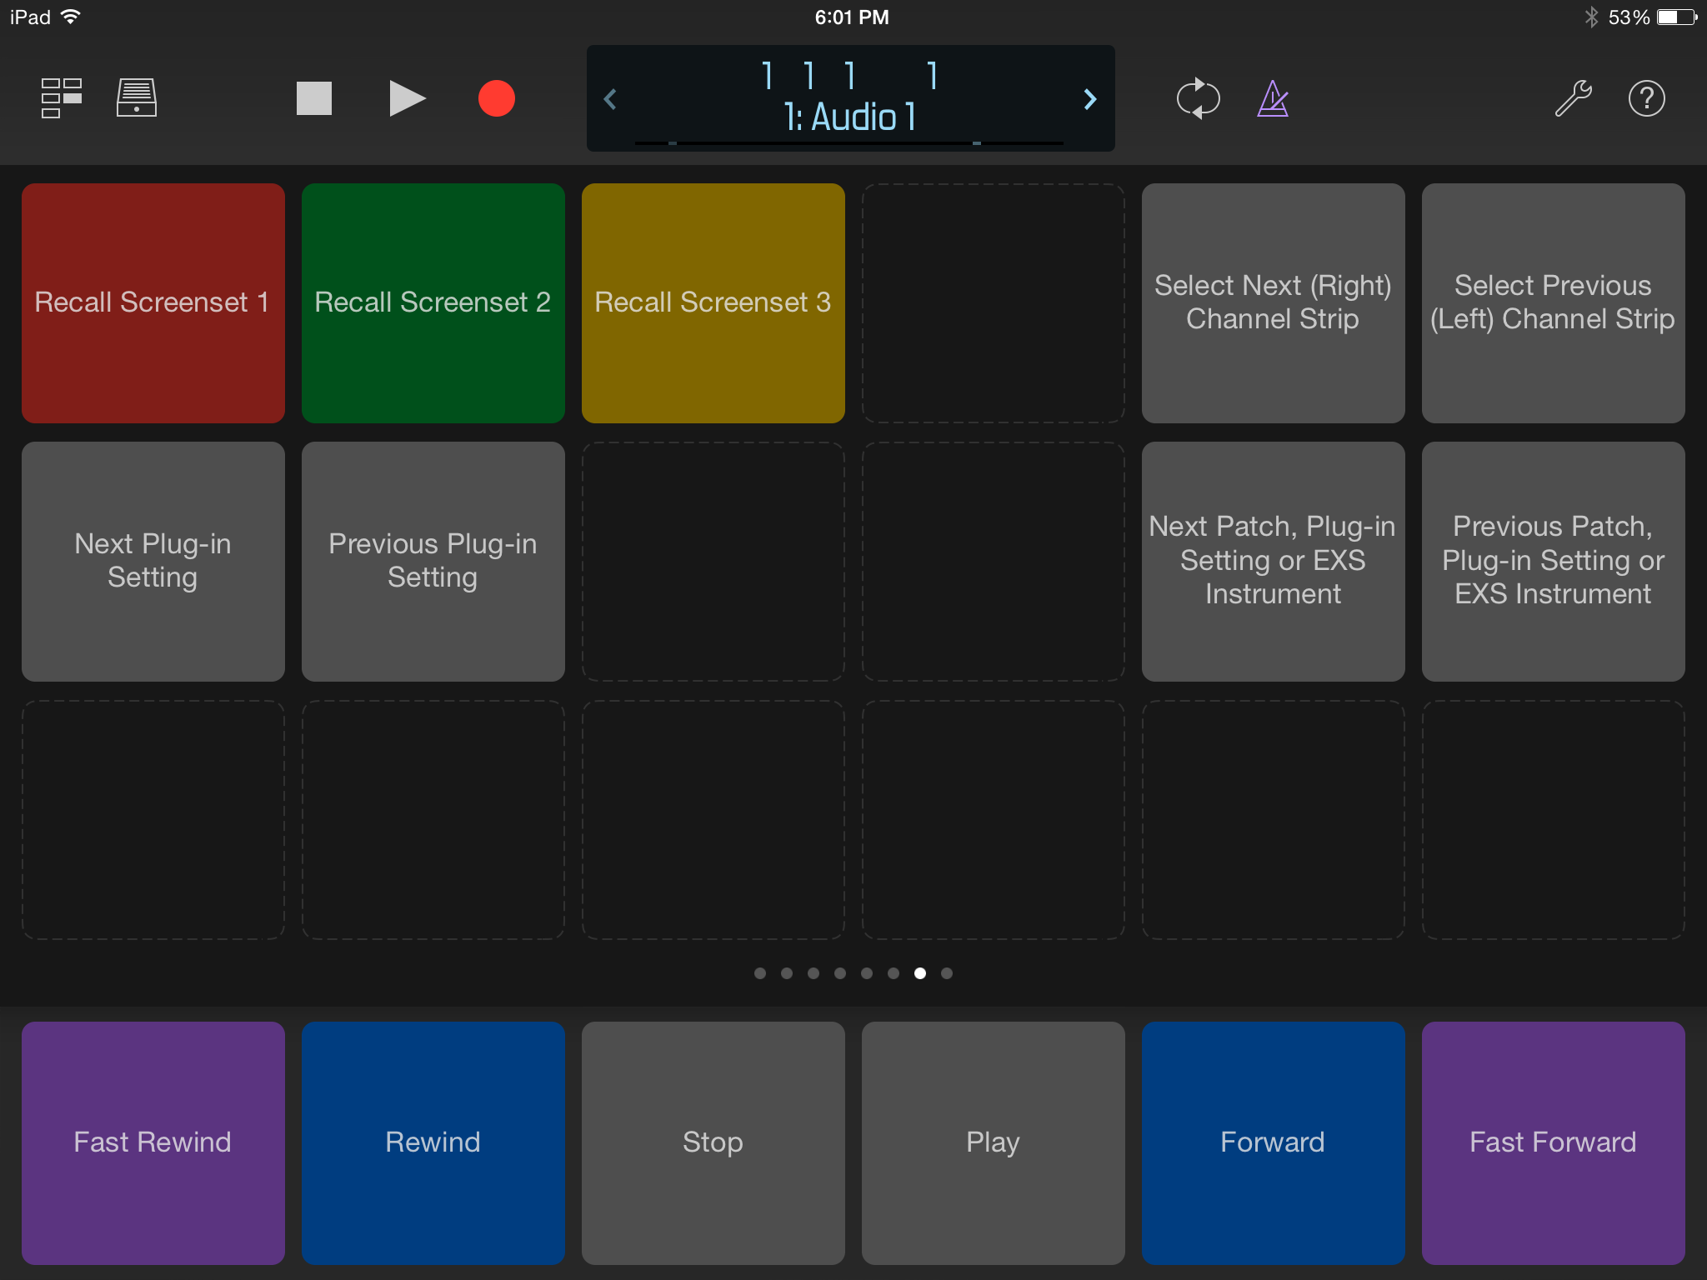Switch to the first pad page dot
1707x1280 pixels.
(761, 972)
